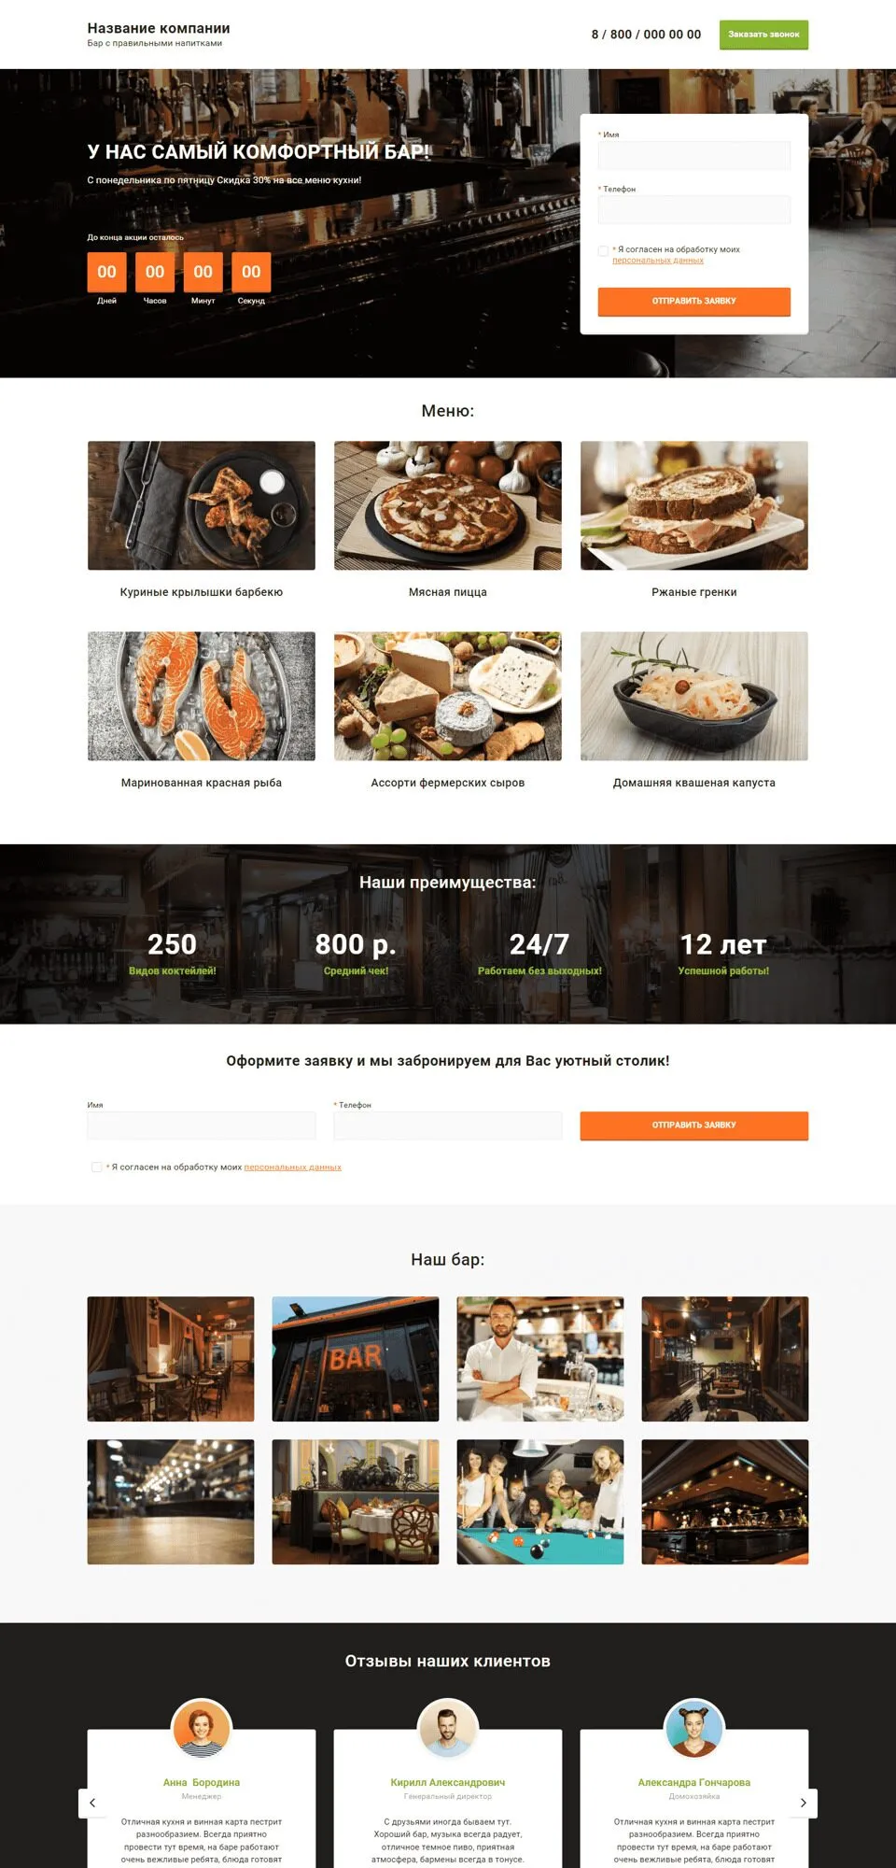
Task: Open the Куриные крылышки барбекю photo
Action: pyautogui.click(x=202, y=505)
